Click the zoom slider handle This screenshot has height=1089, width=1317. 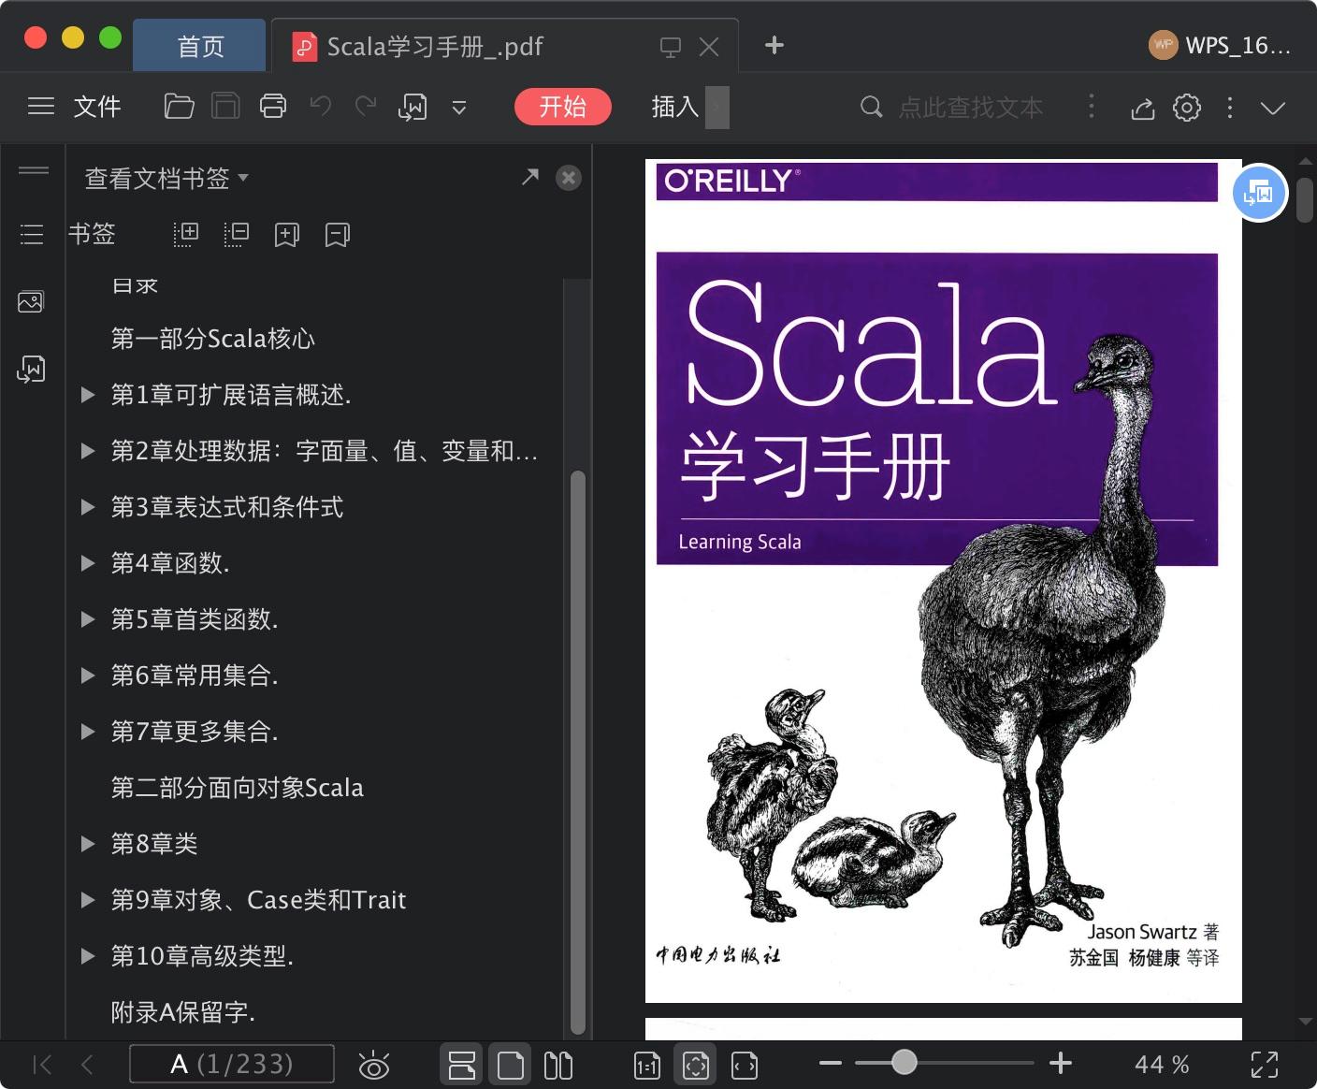pos(904,1062)
